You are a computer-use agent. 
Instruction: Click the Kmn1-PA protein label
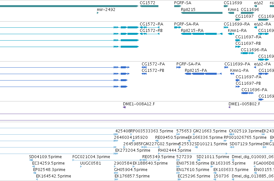coord(240,71)
